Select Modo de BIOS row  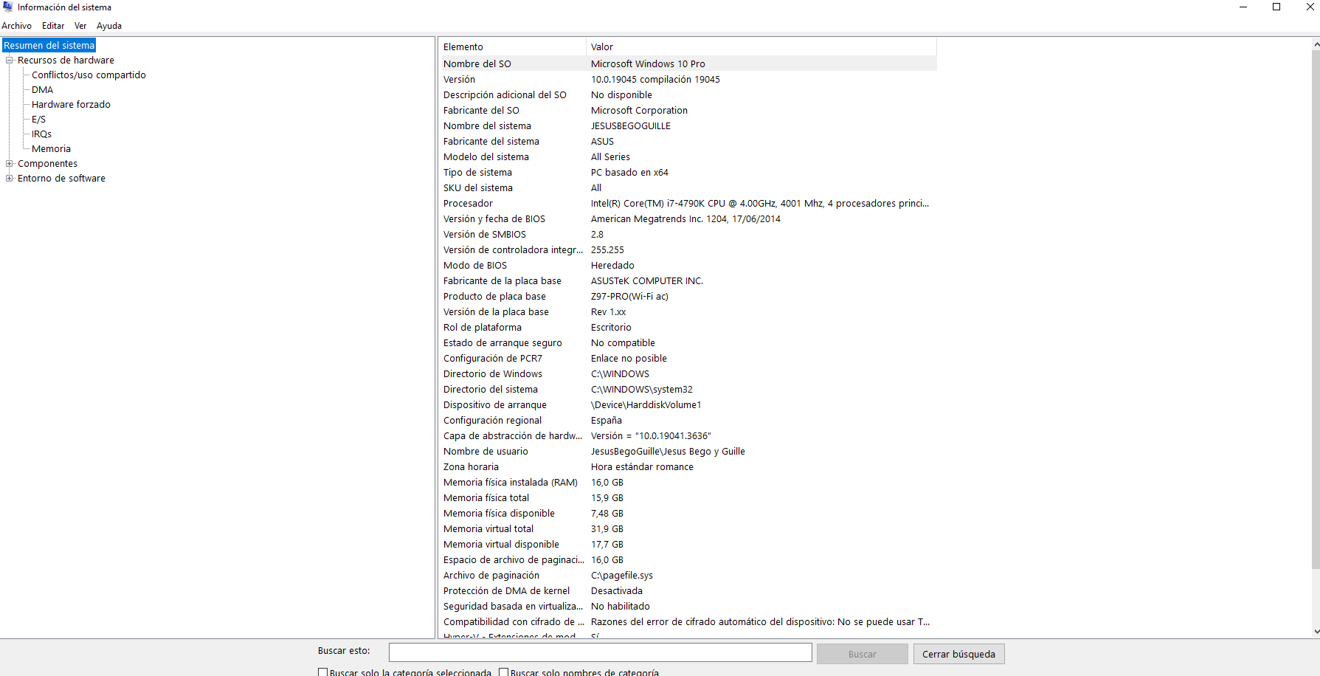click(688, 266)
